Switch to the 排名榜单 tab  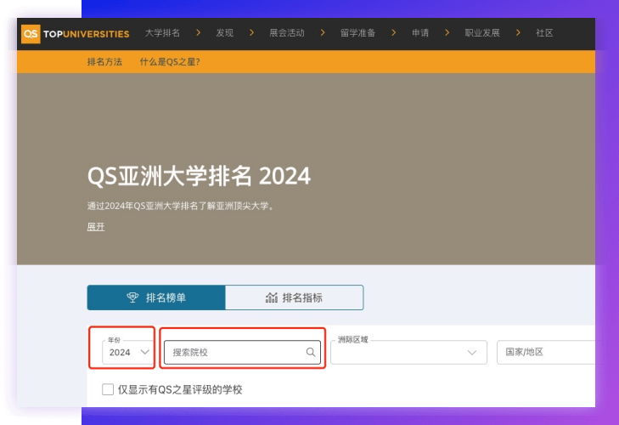[156, 297]
